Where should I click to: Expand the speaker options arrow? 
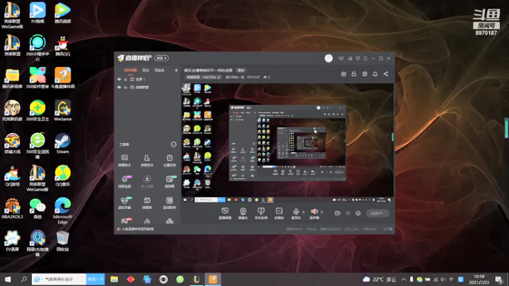(x=322, y=212)
